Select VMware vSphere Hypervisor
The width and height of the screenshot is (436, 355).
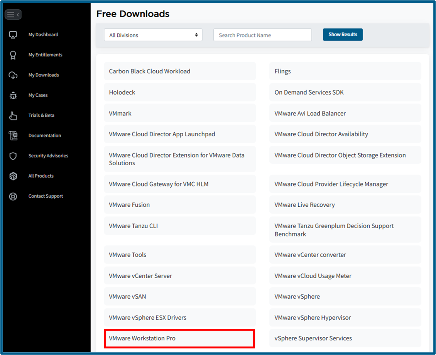(345, 318)
